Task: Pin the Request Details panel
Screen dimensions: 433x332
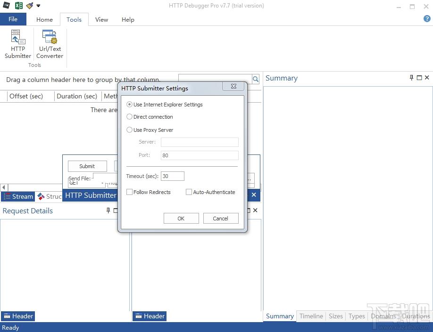Action: [x=108, y=211]
